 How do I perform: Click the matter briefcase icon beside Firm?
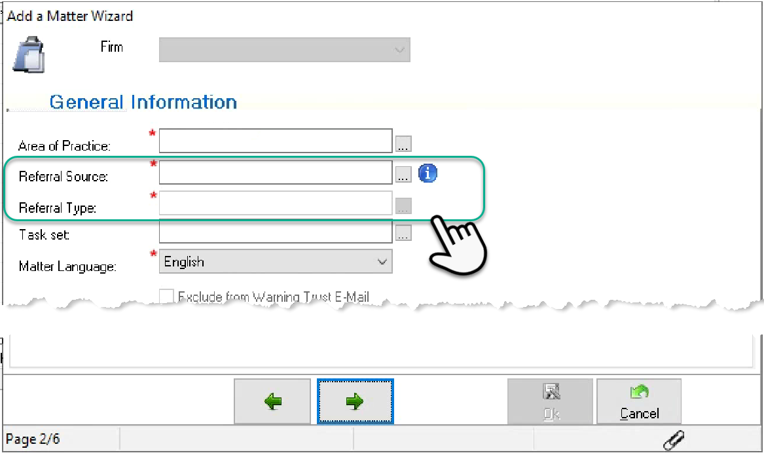(29, 54)
